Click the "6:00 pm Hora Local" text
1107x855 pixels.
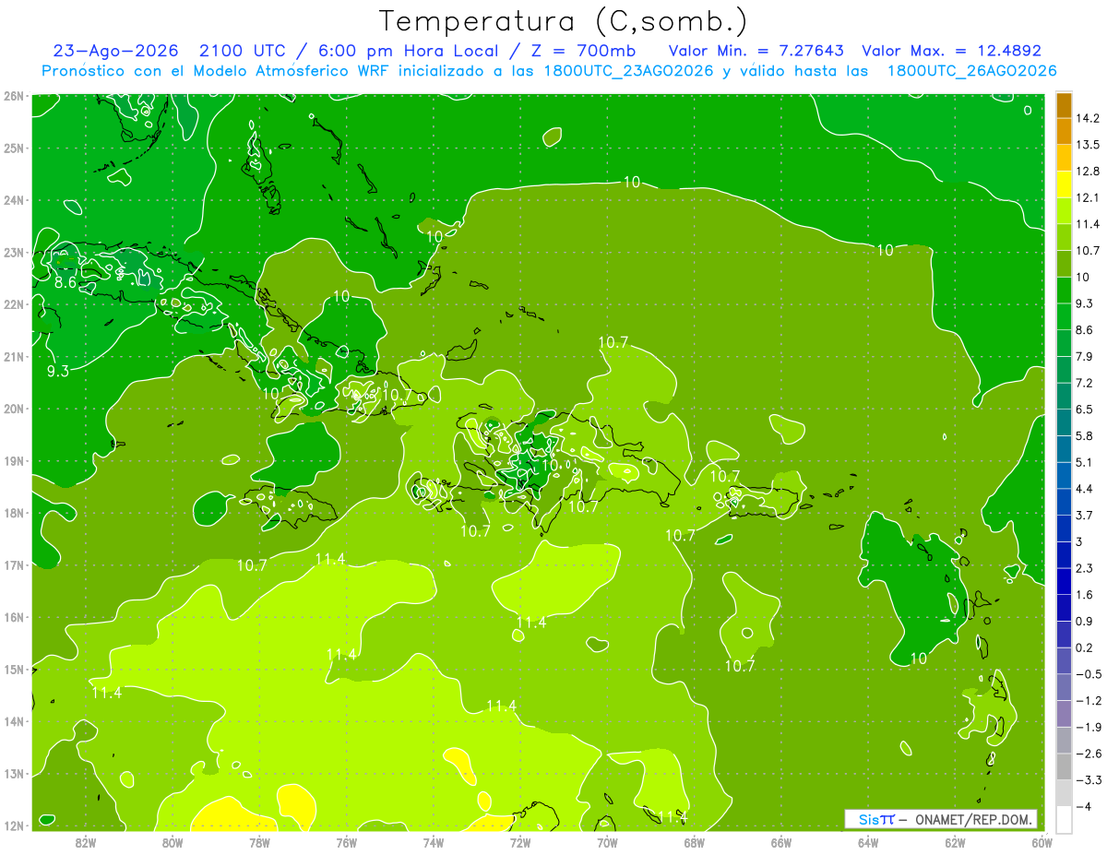click(x=407, y=51)
